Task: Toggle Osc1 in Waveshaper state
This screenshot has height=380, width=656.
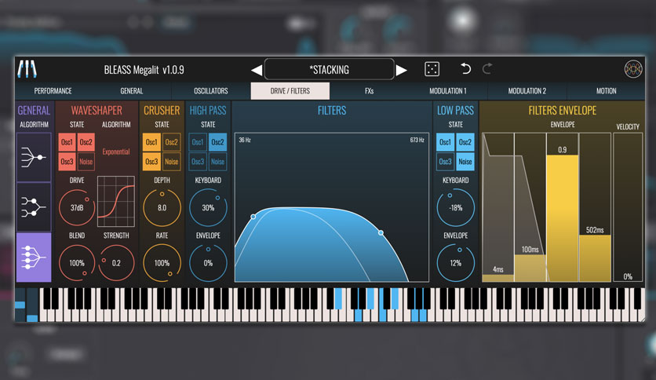Action: point(67,142)
